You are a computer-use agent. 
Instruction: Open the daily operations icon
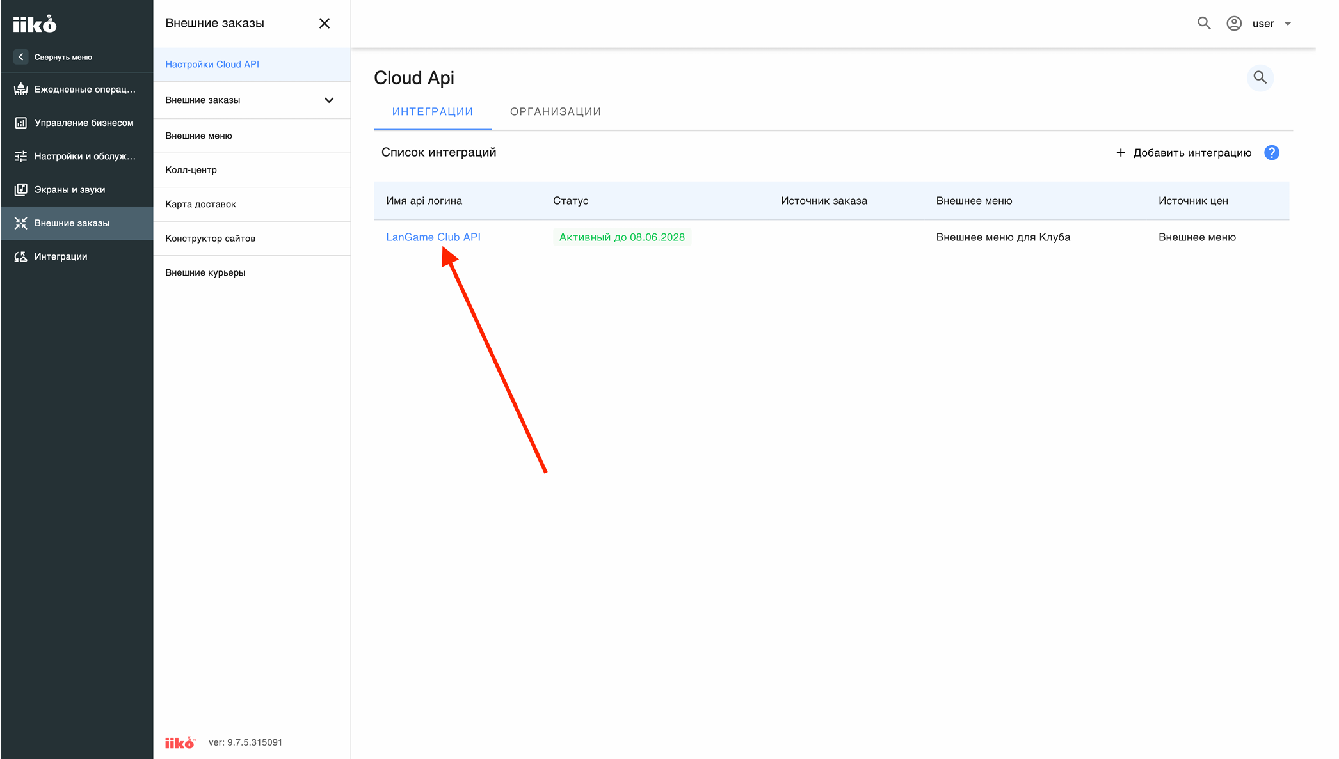[x=20, y=89]
